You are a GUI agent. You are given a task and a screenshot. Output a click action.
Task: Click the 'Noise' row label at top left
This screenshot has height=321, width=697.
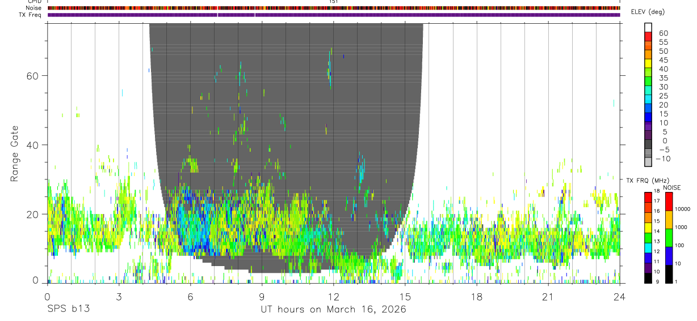point(33,8)
